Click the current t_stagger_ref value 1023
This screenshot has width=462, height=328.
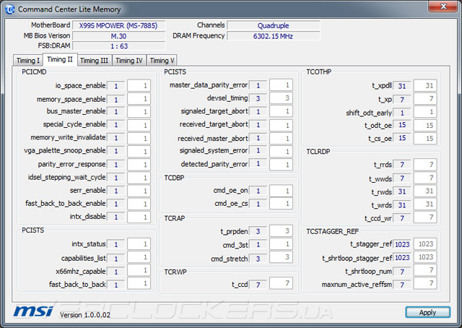click(402, 244)
